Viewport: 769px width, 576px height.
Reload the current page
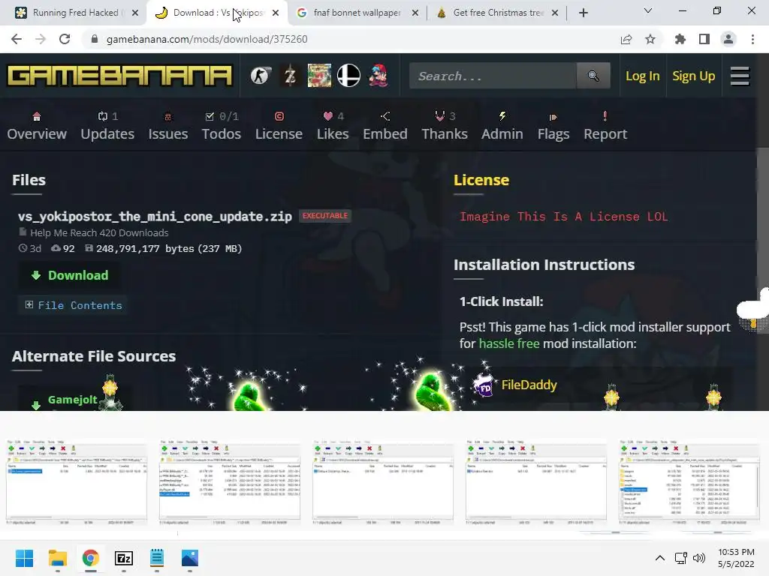point(65,39)
